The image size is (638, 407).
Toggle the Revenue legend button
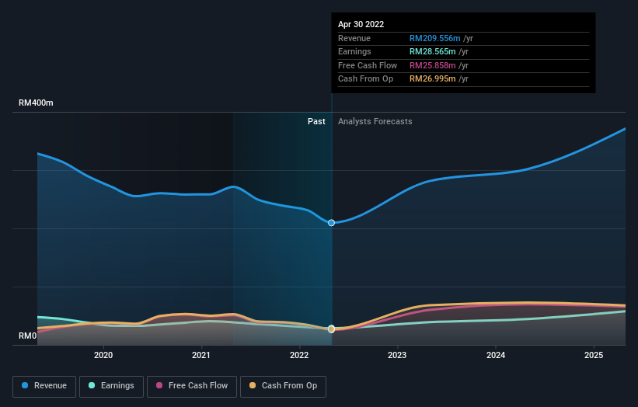point(44,386)
